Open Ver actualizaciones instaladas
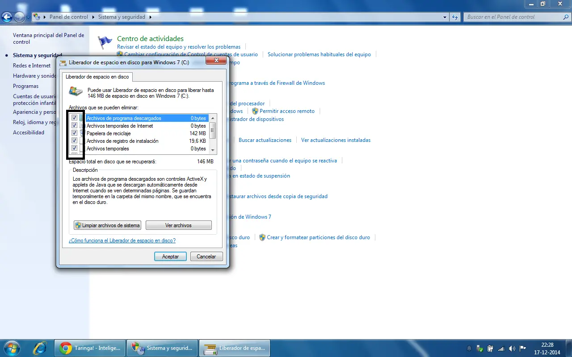 tap(336, 140)
